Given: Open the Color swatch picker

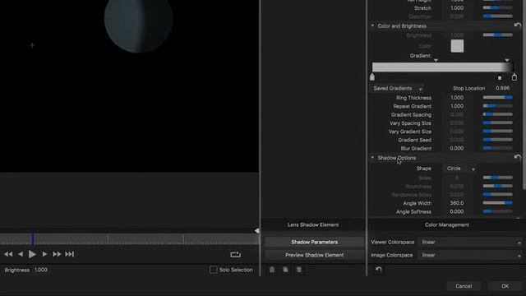Looking at the screenshot, I should (x=457, y=46).
